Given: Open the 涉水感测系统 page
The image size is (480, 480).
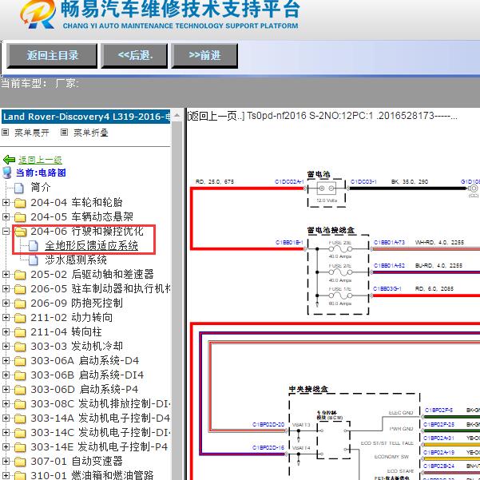Looking at the screenshot, I should tap(76, 260).
